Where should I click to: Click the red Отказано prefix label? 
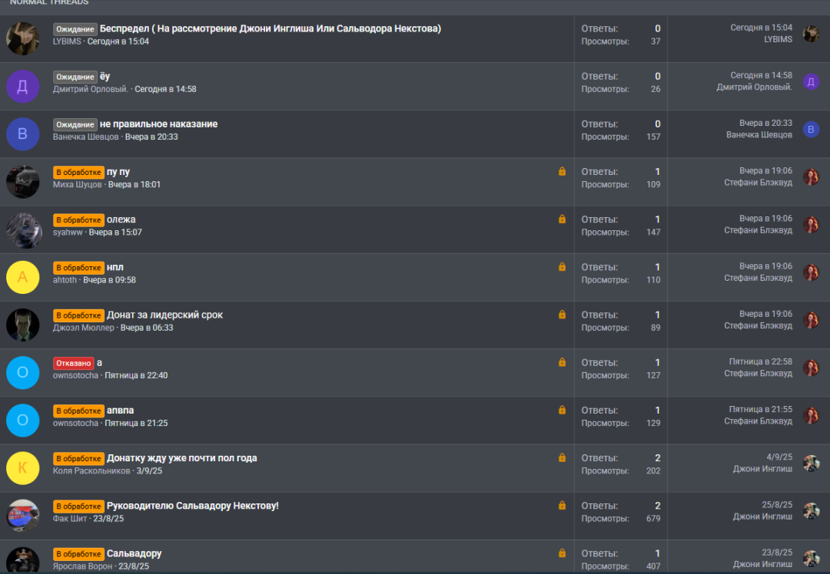click(74, 363)
